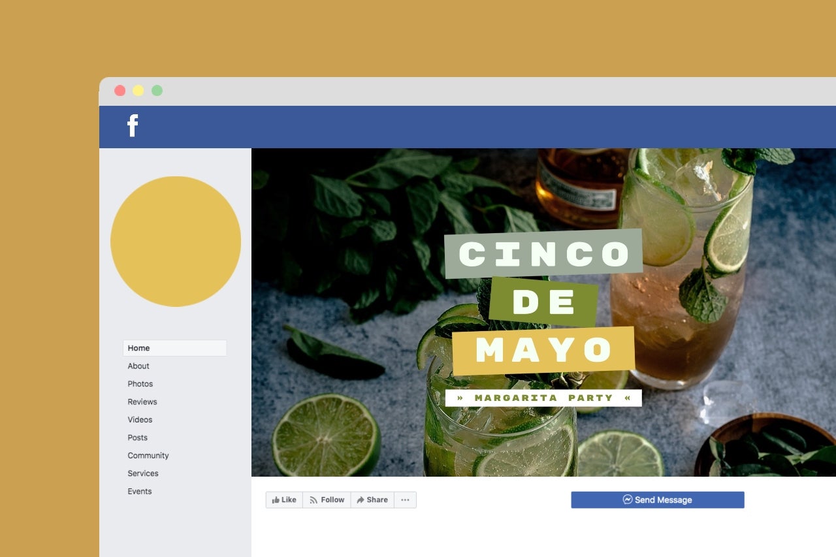View the Events section
The height and width of the screenshot is (557, 836).
click(139, 491)
